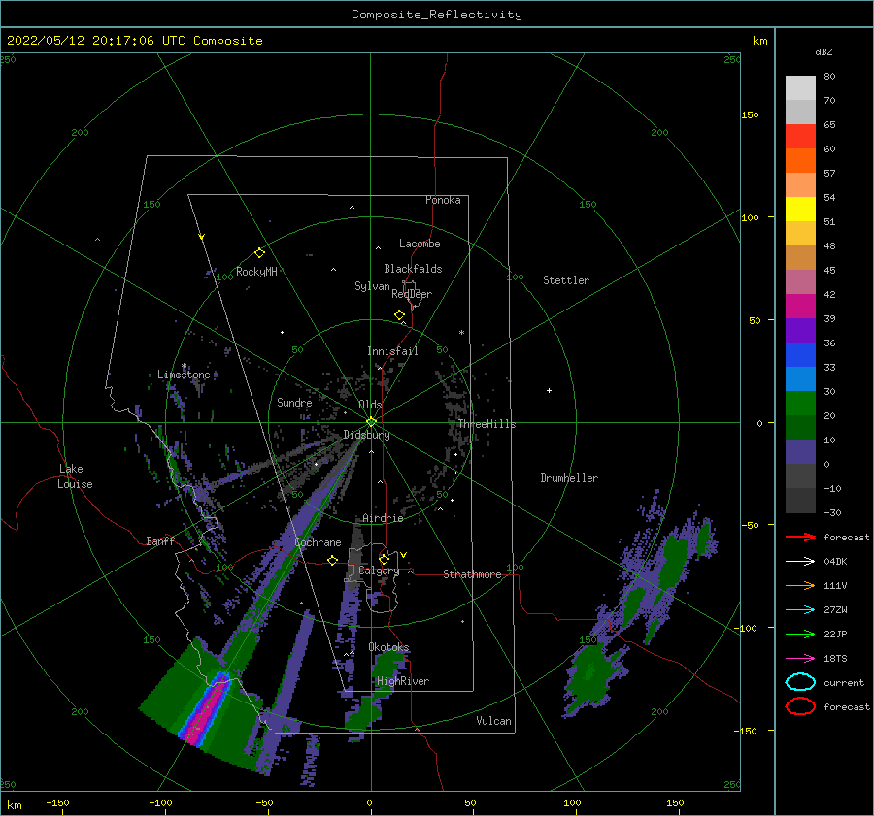Click the magenta 18TS arrow icon
Screen dimensions: 874x816
[x=800, y=659]
